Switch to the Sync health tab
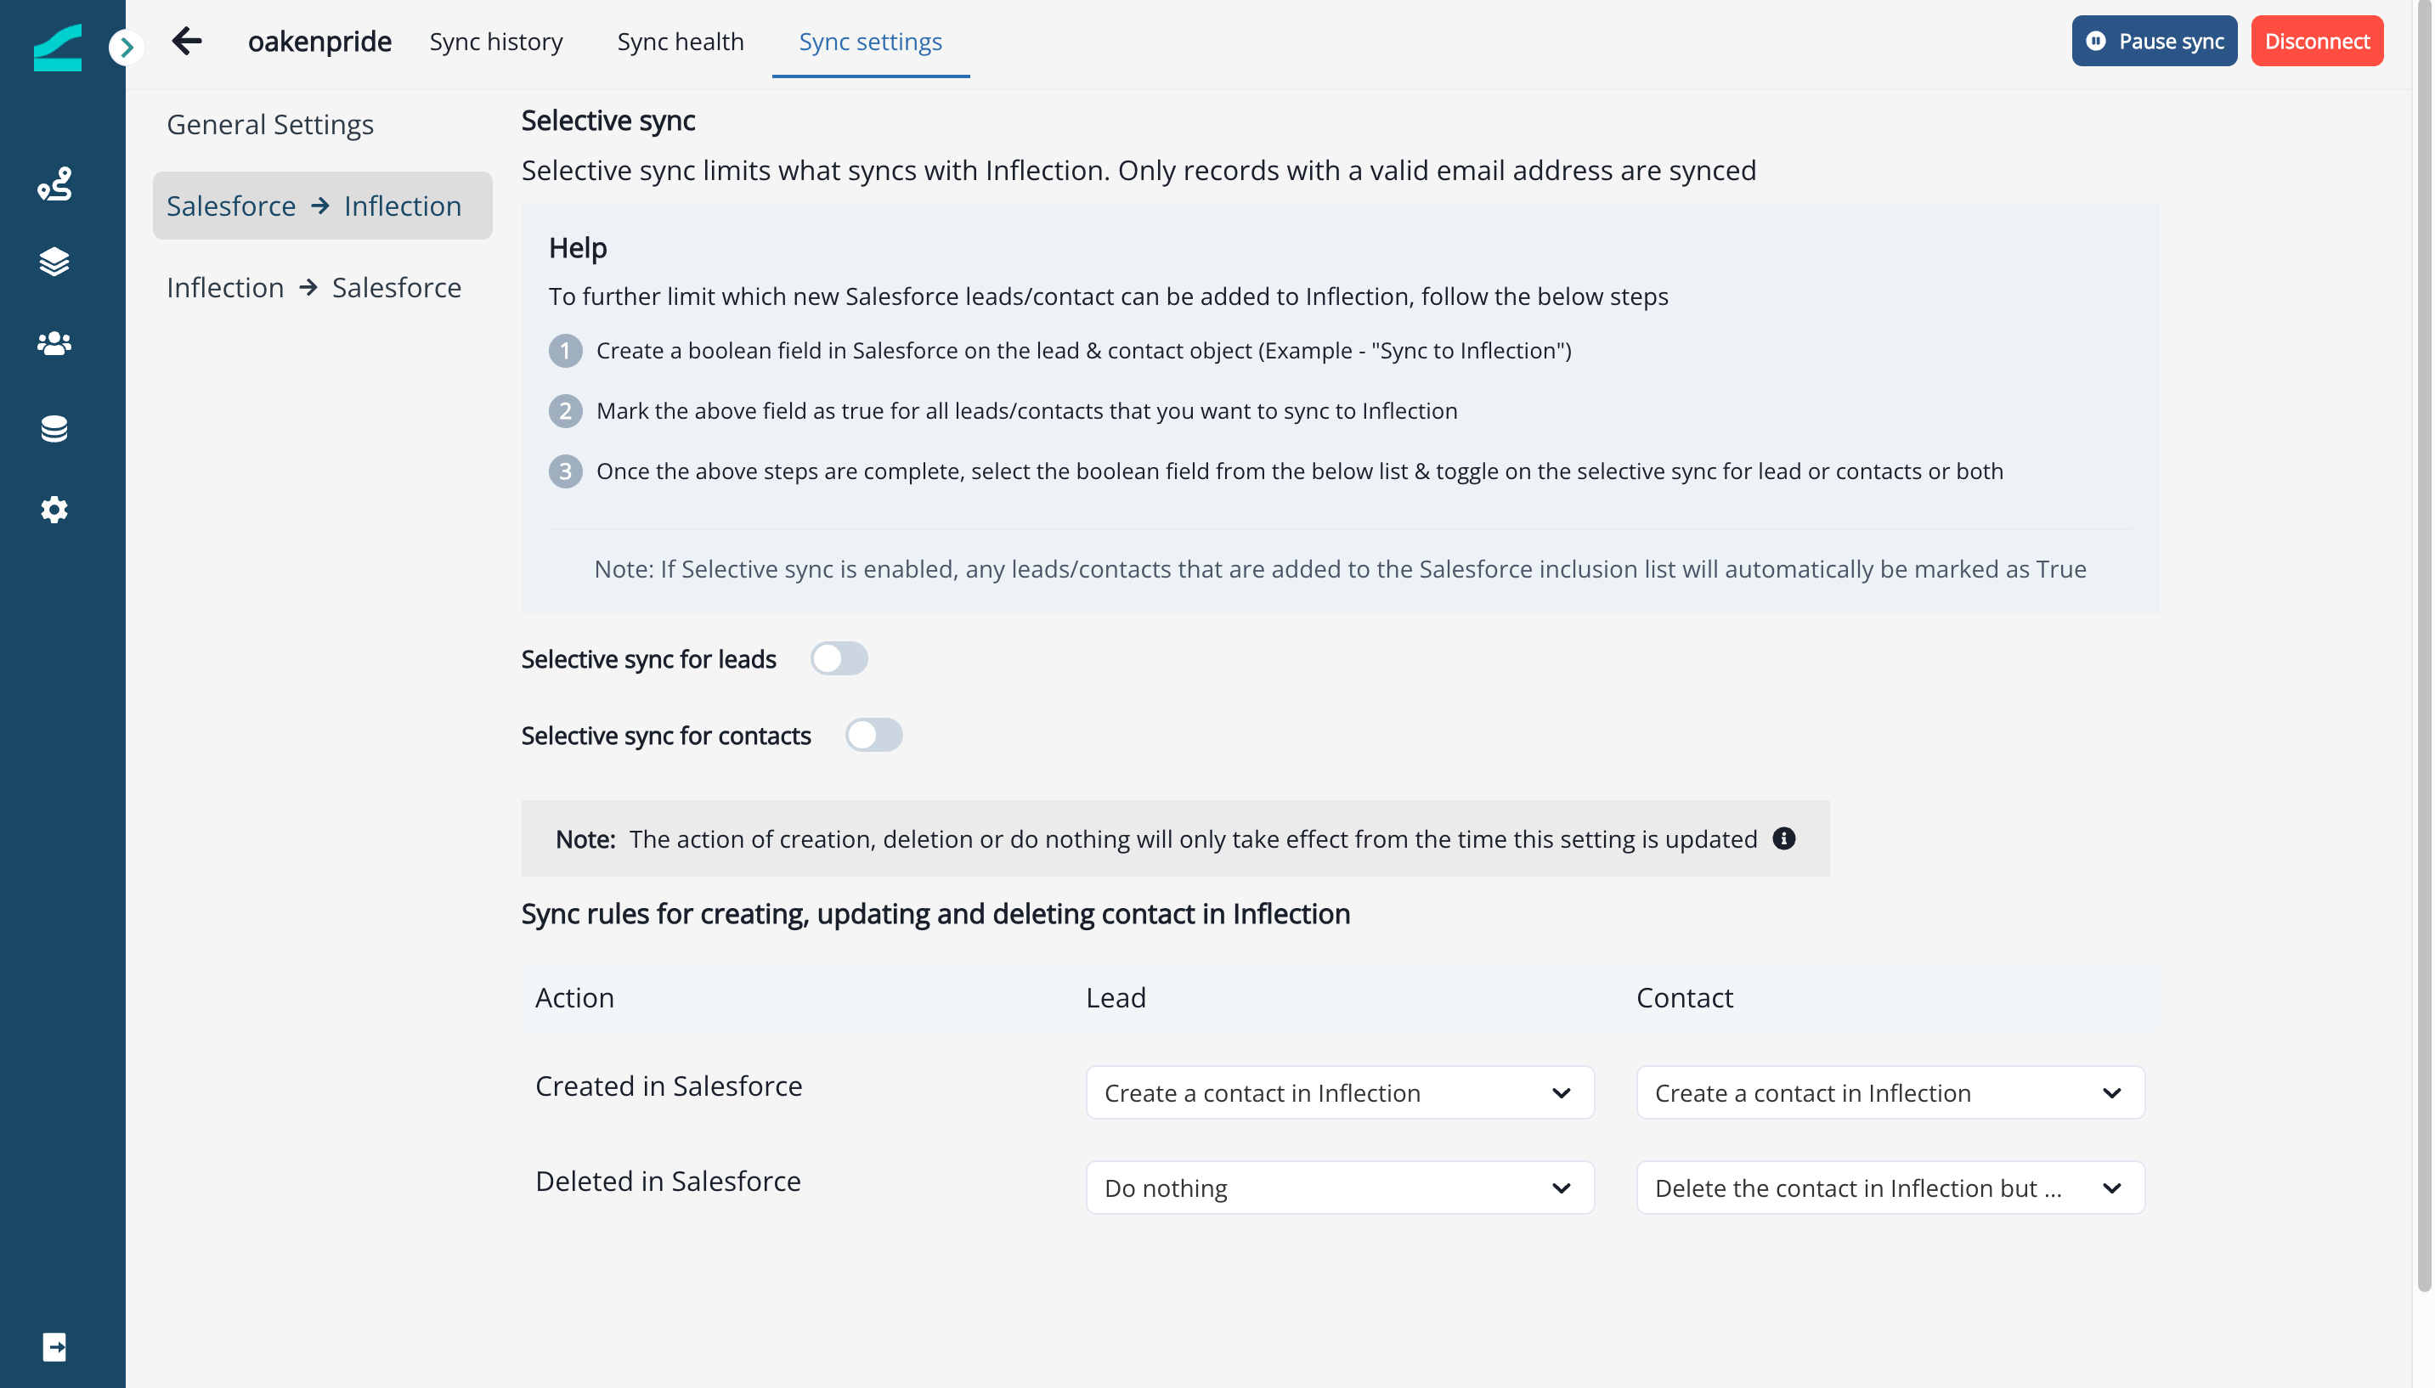This screenshot has height=1388, width=2435. pyautogui.click(x=680, y=42)
